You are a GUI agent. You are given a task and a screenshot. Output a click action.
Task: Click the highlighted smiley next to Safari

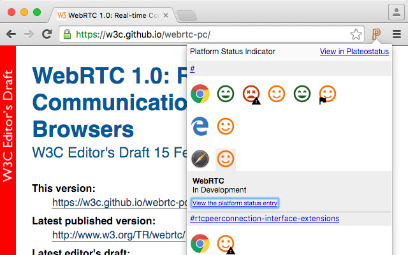(x=226, y=157)
